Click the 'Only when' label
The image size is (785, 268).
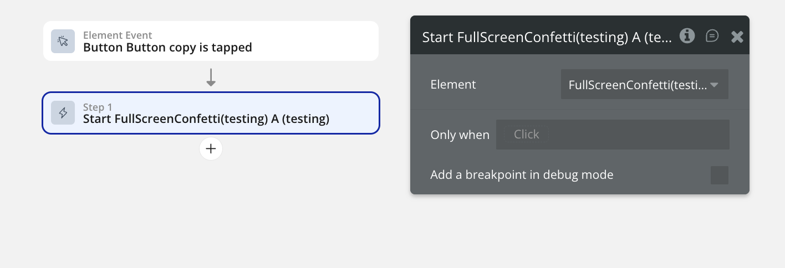point(460,135)
